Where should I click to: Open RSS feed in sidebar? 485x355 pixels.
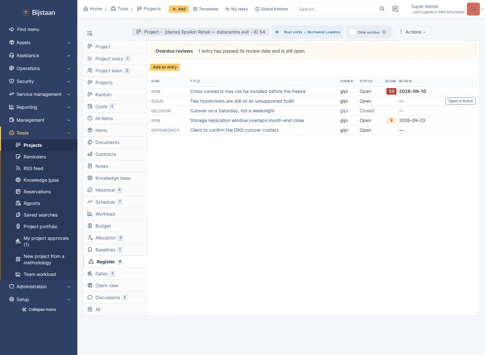[39, 168]
